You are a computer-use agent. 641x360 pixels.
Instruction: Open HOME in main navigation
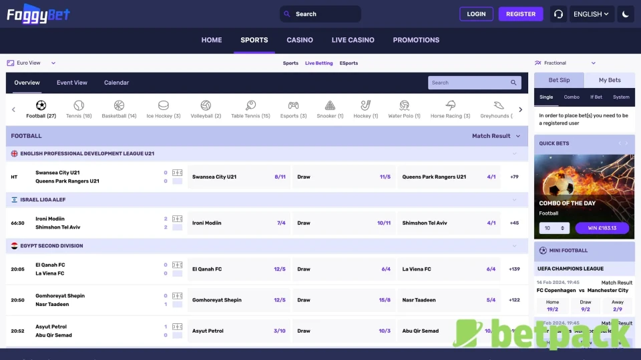212,40
